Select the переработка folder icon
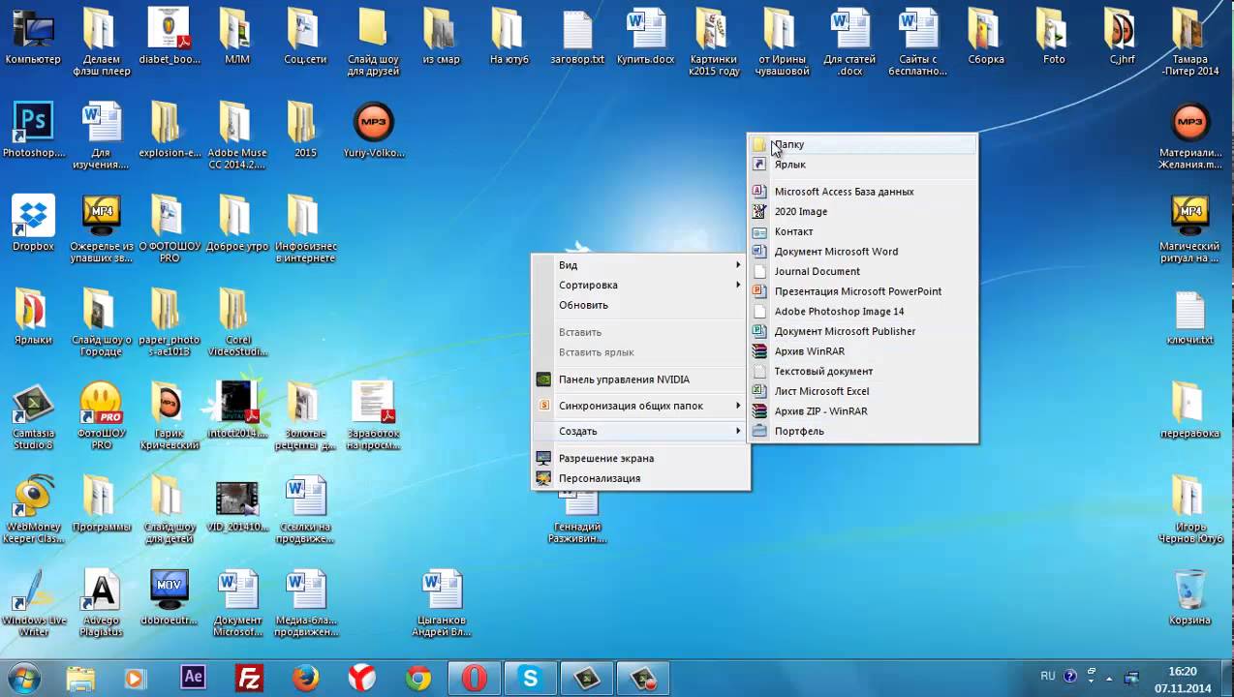 coord(1189,410)
